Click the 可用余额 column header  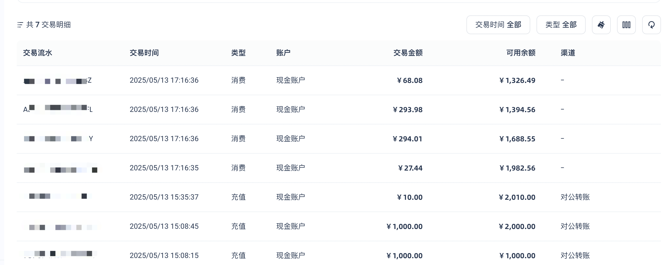(521, 53)
